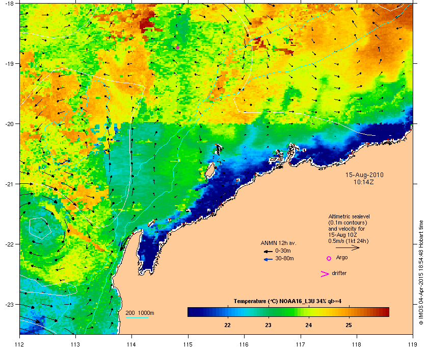Click the longitude axis label 117
This screenshot has height=347, width=428.
300,344
